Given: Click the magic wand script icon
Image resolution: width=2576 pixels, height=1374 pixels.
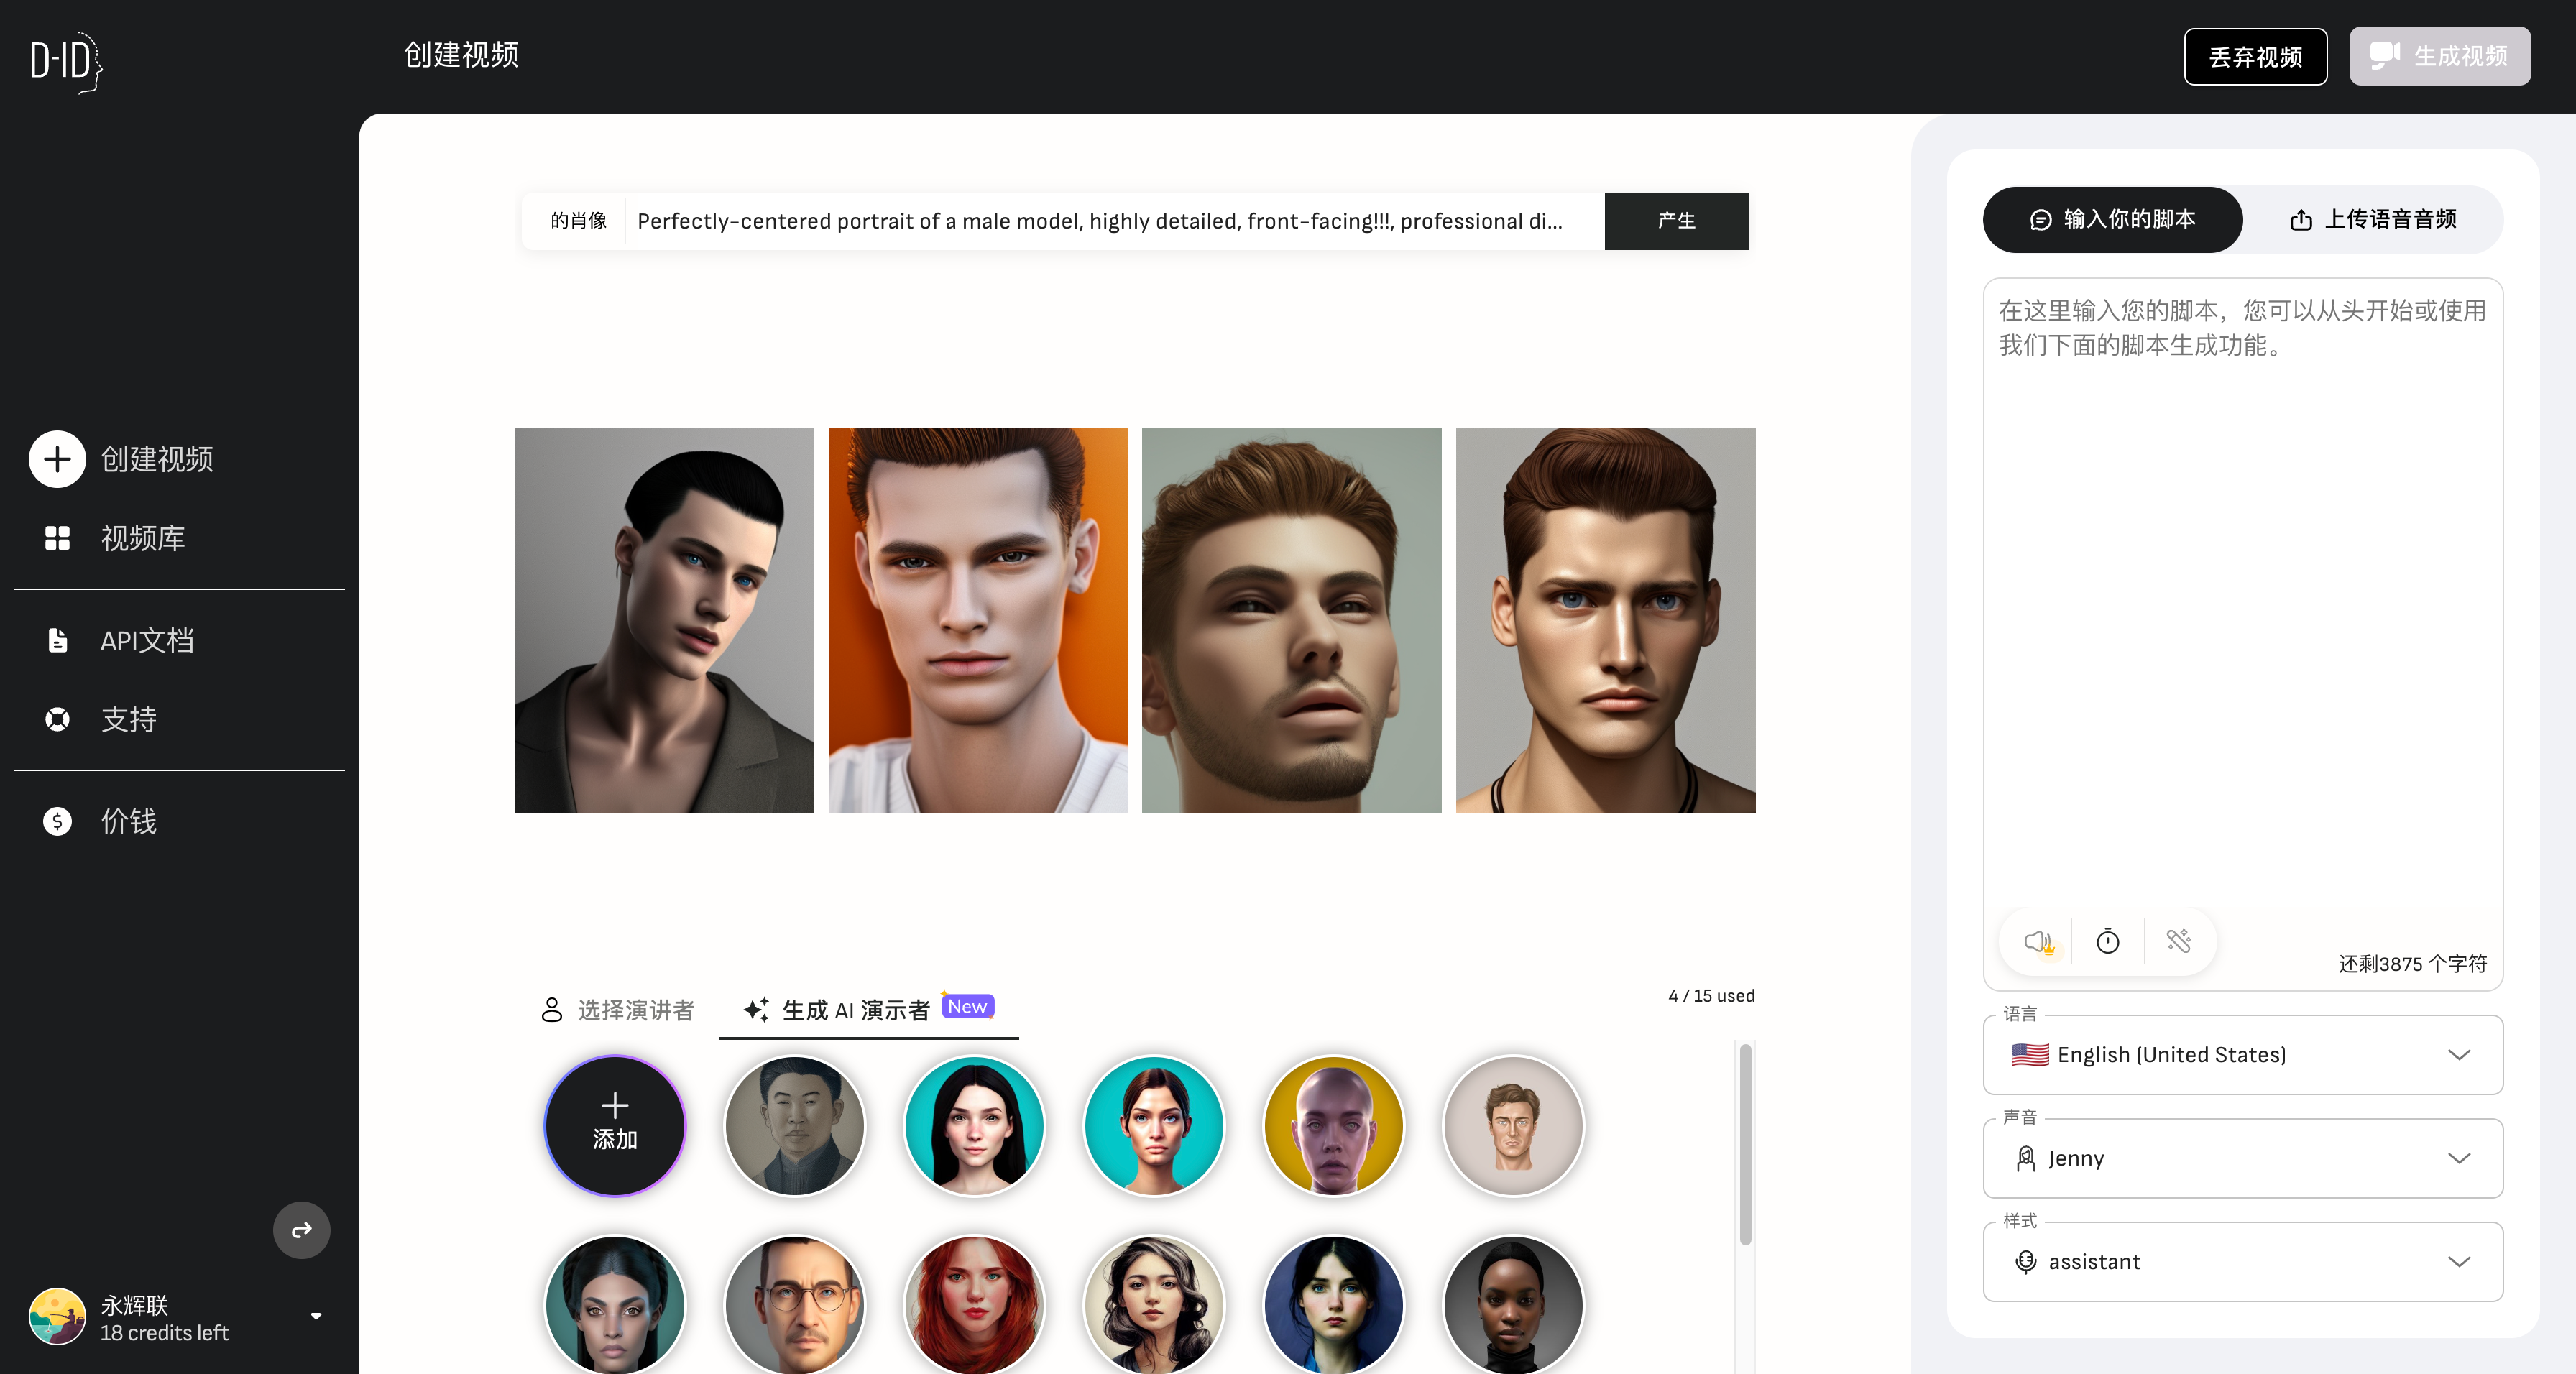Looking at the screenshot, I should (2178, 941).
